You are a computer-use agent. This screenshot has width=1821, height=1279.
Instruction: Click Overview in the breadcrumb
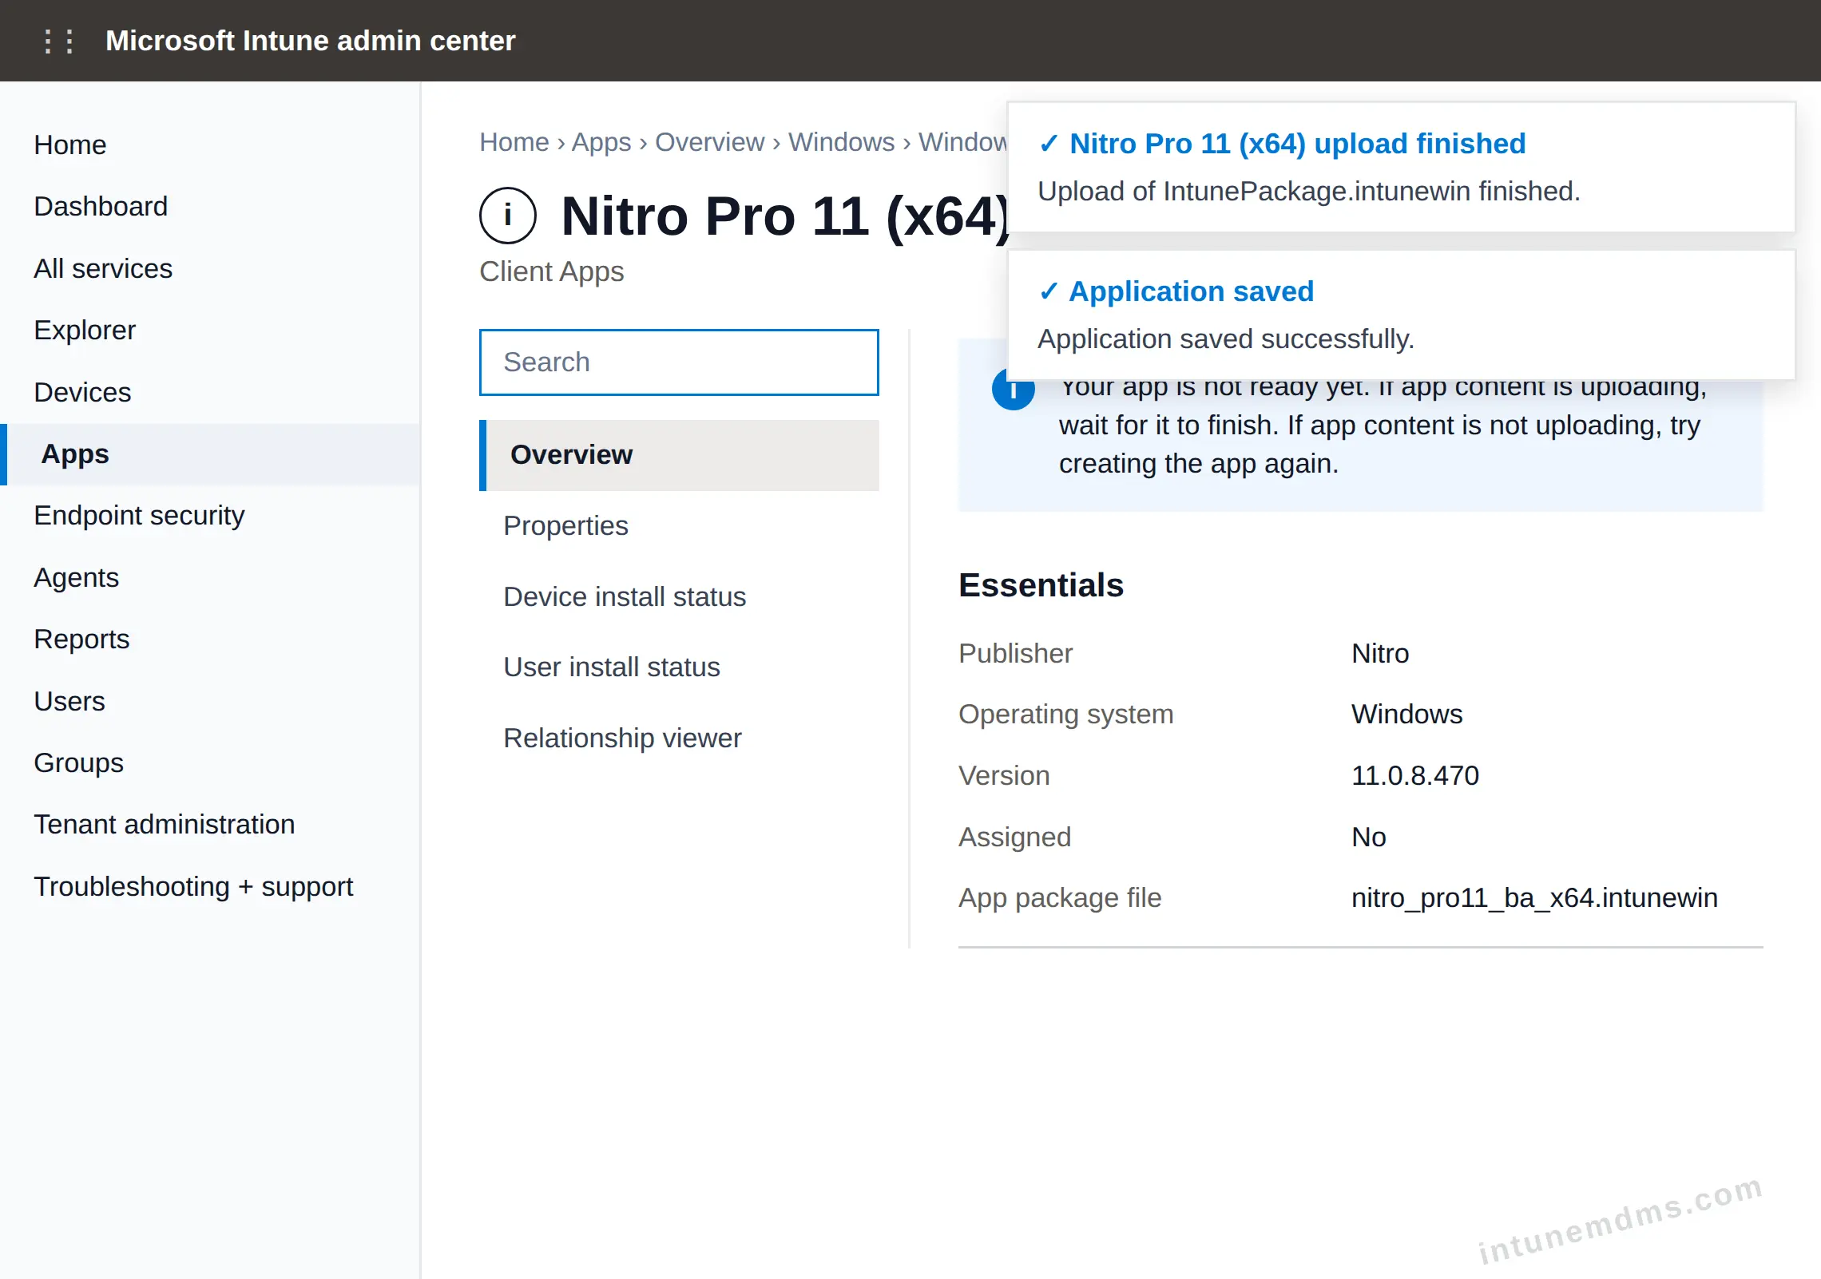click(x=709, y=142)
